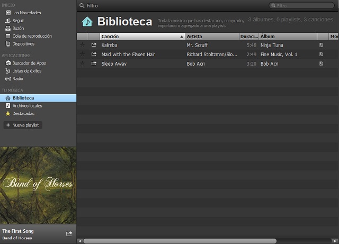Viewport: 339px width, 244px height.
Task: Open Las Novedades in the sidebar
Action: [x=26, y=13]
